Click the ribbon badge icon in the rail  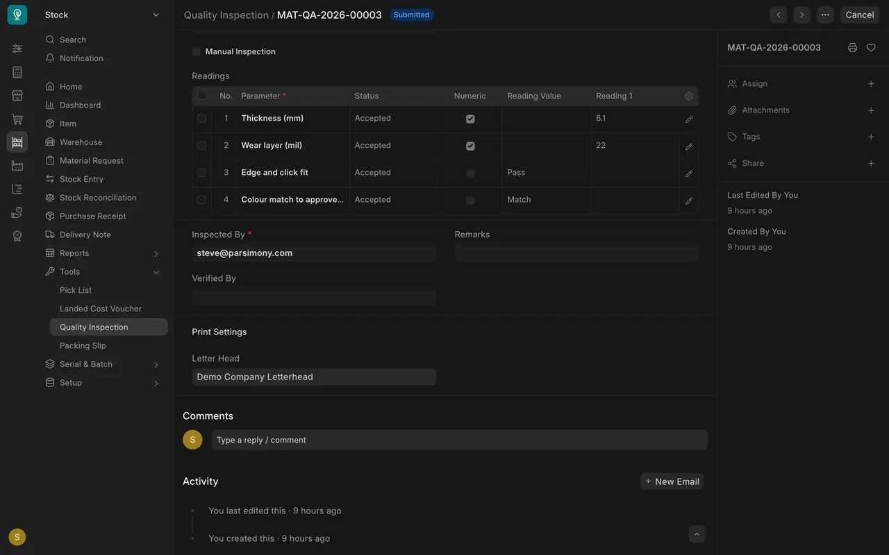17,236
